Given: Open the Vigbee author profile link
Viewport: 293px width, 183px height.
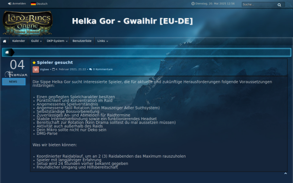Looking at the screenshot, I should coord(44,69).
